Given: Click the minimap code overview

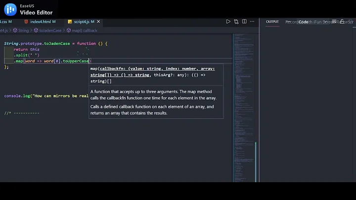Looking at the screenshot, I should [244, 108].
